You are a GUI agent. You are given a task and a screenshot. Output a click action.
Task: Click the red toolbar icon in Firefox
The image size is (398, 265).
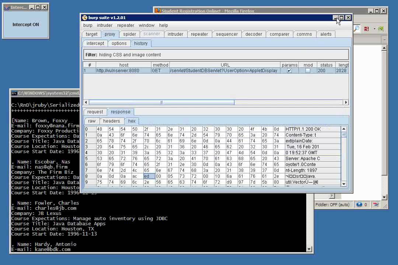coord(366,29)
